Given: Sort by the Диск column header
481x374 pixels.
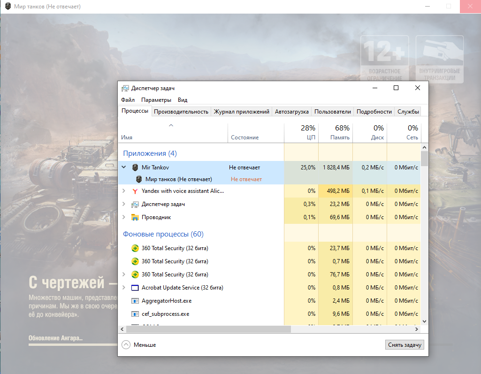Looking at the screenshot, I should click(370, 133).
